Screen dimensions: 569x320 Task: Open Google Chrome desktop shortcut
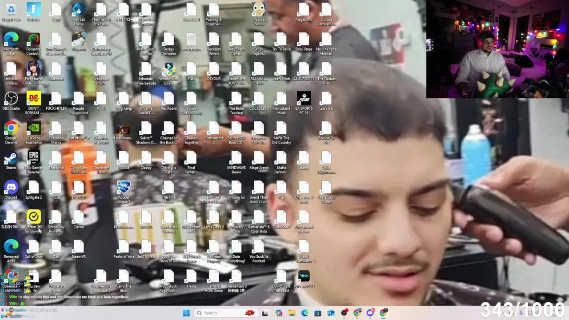[x=11, y=133]
